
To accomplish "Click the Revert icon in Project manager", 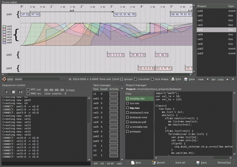I will 154,163.
